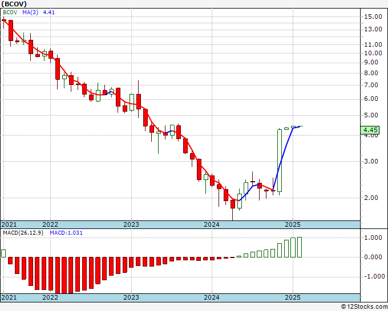
Task: Click 2025 on the price chart timeline
Action: click(x=293, y=224)
